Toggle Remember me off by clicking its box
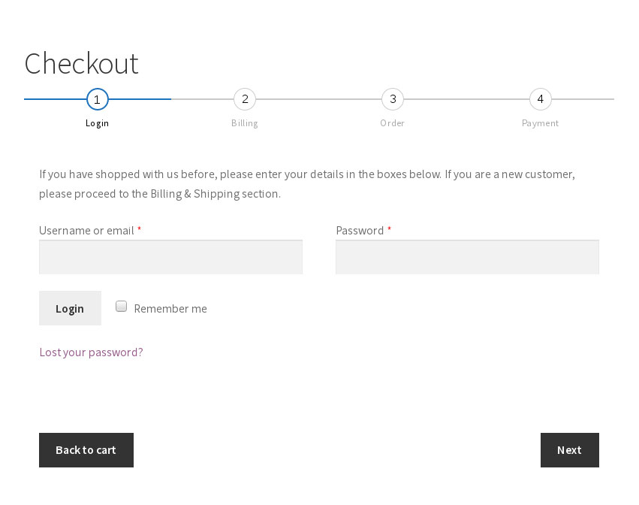 121,306
